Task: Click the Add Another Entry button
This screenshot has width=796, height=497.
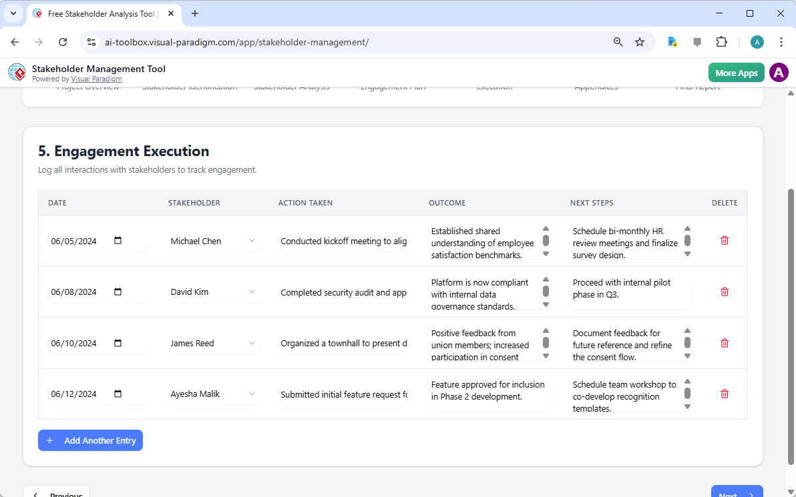Action: click(x=90, y=440)
